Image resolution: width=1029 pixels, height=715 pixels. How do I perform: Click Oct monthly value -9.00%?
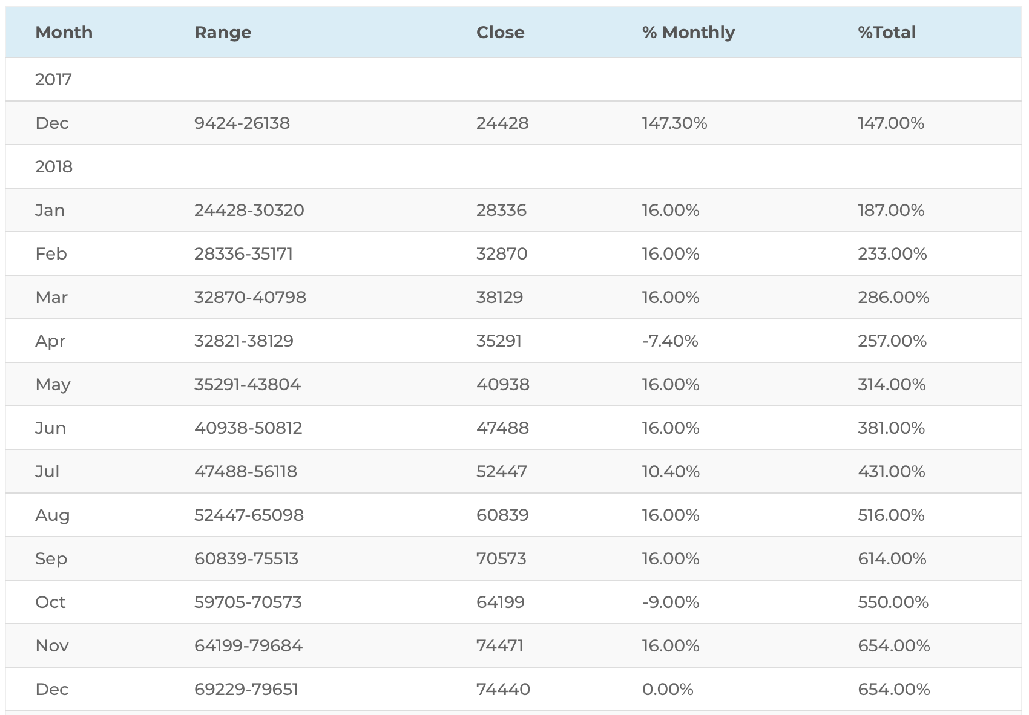tap(671, 602)
